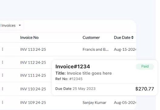Open row menu for INV 112 24-25
Image resolution: width=160 pixels, height=110 pixels.
coord(2,62)
